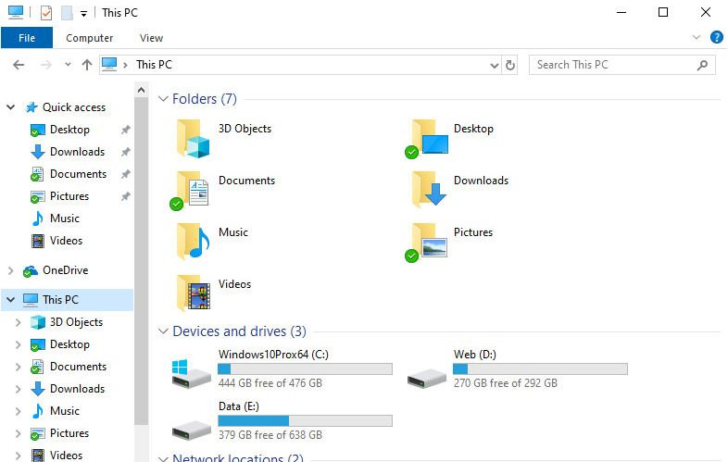728x462 pixels.
Task: Refresh the This PC view
Action: point(509,65)
